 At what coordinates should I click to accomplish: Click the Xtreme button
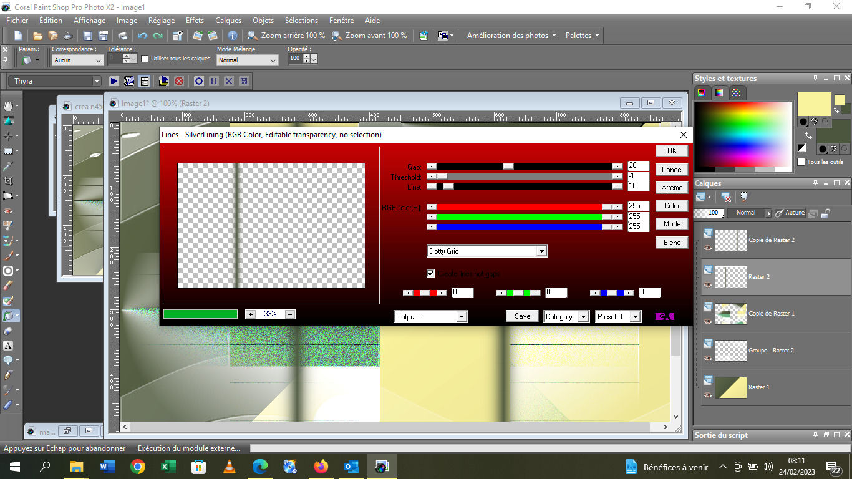[x=672, y=187]
